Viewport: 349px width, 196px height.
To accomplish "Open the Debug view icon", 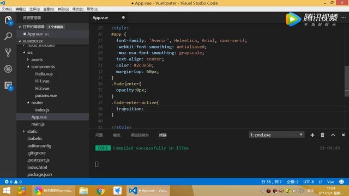I will tap(8, 69).
